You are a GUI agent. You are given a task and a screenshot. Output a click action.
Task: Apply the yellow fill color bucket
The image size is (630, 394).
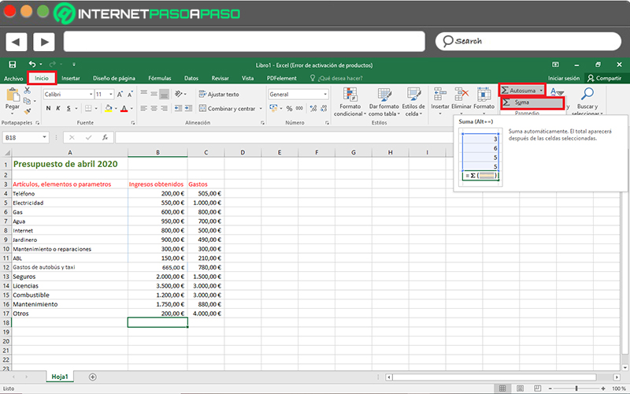(x=108, y=108)
